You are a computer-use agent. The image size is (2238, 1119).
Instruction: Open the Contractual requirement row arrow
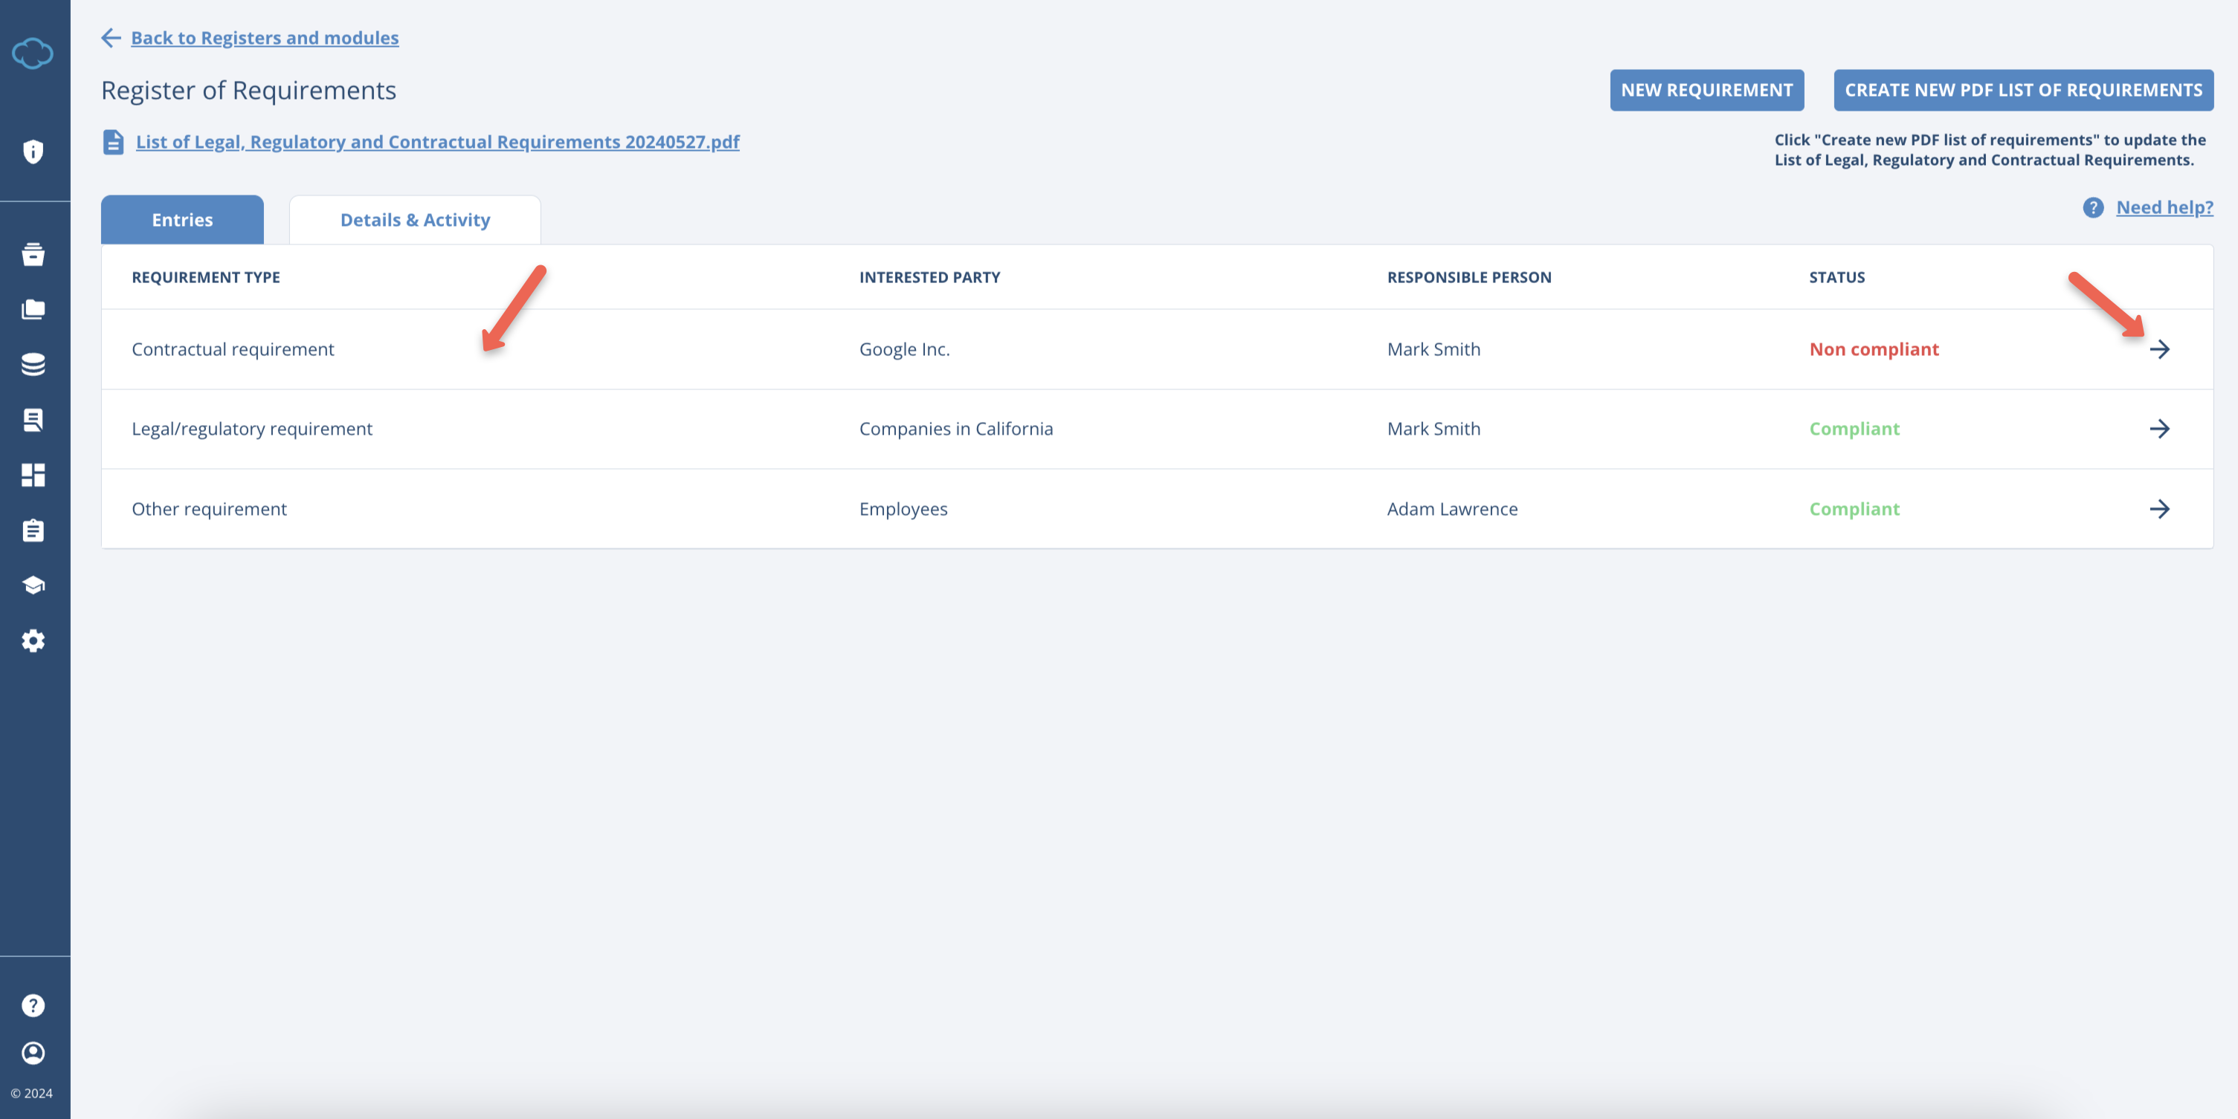point(2159,349)
